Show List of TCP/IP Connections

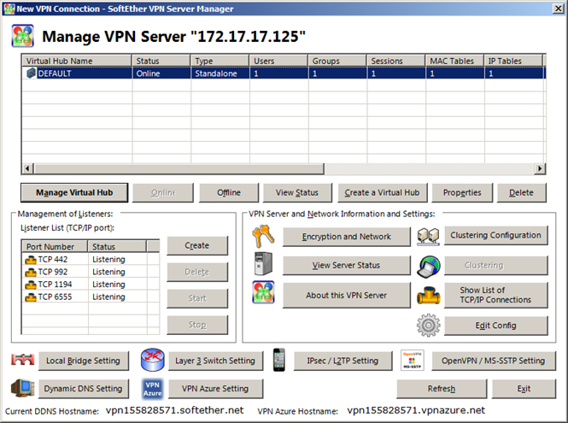496,295
